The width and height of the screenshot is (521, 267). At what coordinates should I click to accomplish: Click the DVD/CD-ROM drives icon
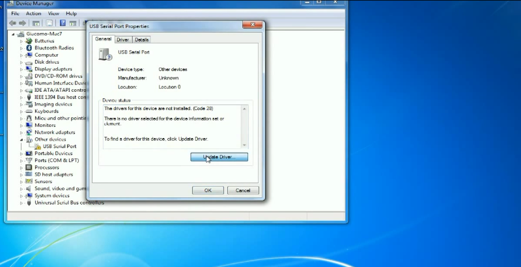click(29, 76)
